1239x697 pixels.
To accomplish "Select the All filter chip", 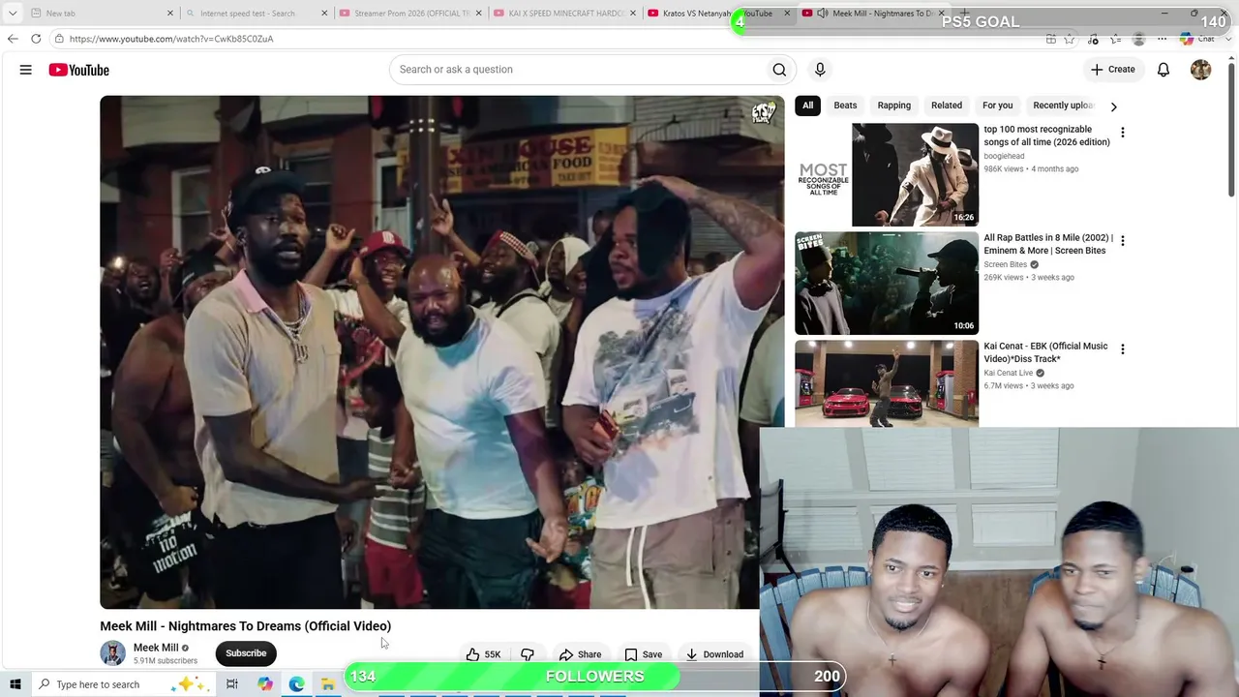I will coord(807,106).
